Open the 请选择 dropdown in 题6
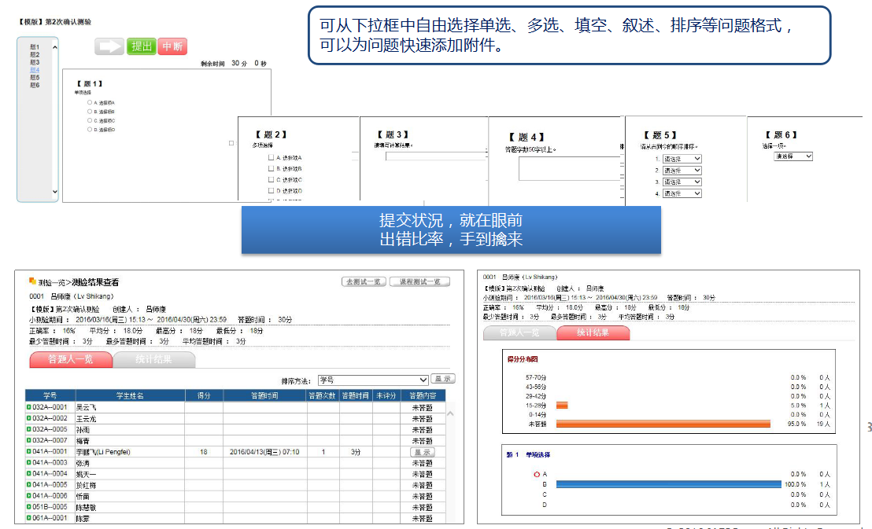 793,156
